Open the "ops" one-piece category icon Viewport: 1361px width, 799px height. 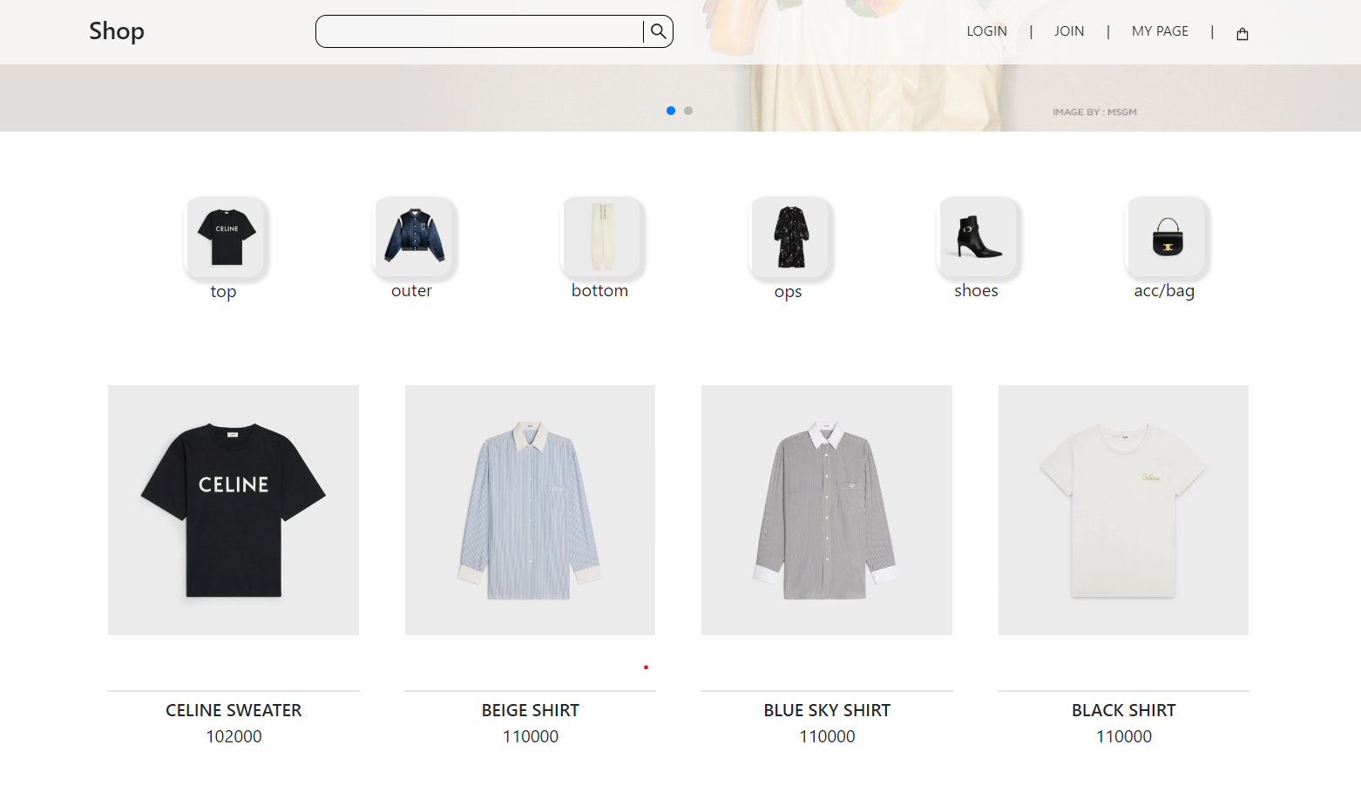pyautogui.click(x=789, y=237)
